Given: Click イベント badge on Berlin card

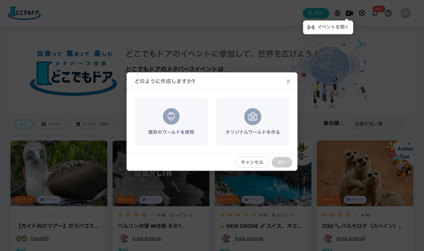Looking at the screenshot, I should point(151,200).
